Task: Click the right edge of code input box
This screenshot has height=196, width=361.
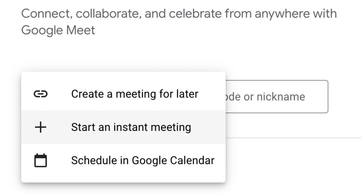Action: [x=328, y=96]
